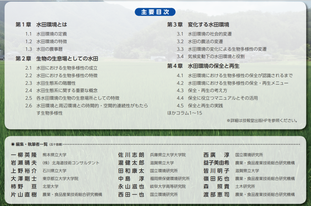Click affiliation 岐阜大学高等研究院
Screen dimensions: 311x206
tap(168, 187)
